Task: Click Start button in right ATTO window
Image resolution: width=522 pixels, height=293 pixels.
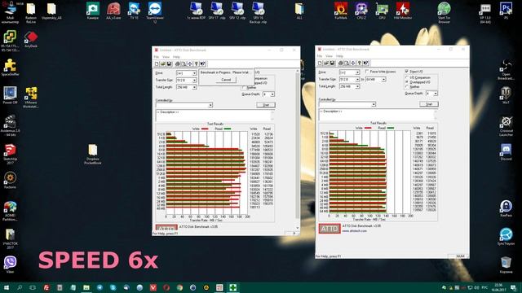Action: [x=429, y=104]
